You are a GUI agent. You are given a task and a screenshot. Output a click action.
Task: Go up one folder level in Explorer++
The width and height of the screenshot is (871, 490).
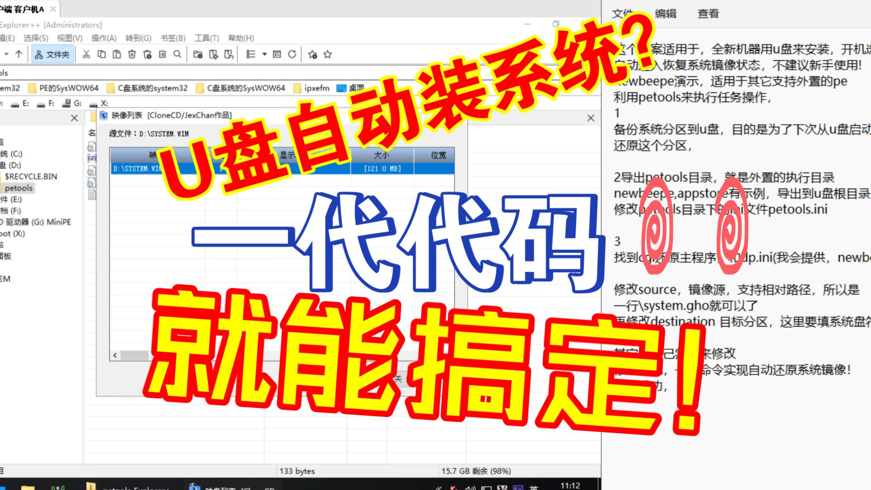(19, 54)
